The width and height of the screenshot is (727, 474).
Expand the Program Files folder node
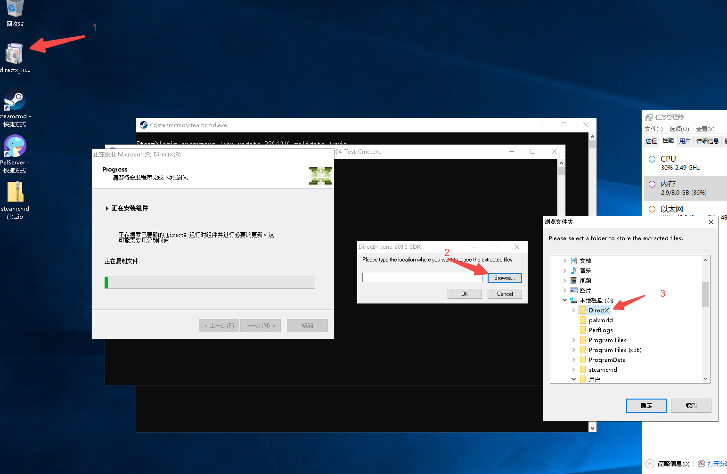(x=573, y=340)
